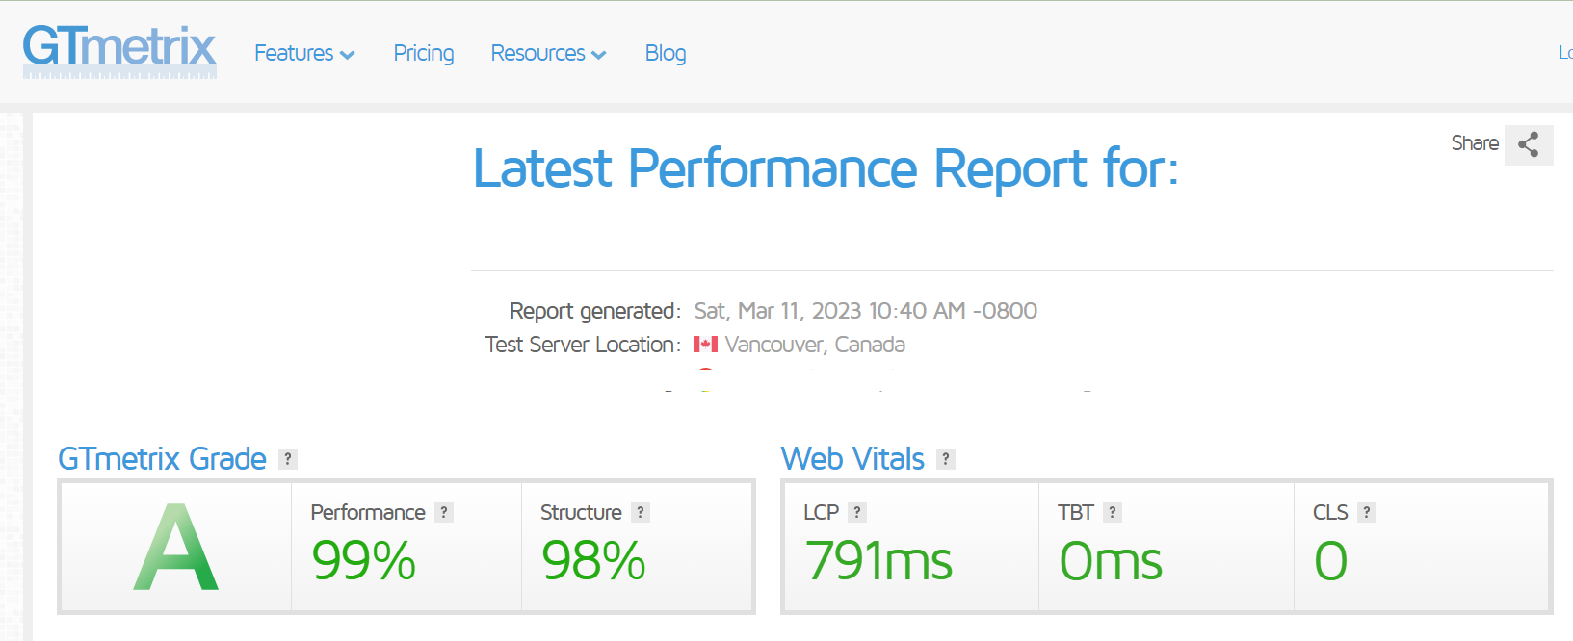
Task: Click the report date Sat, Mar 11, 2023
Action: pyautogui.click(x=866, y=311)
